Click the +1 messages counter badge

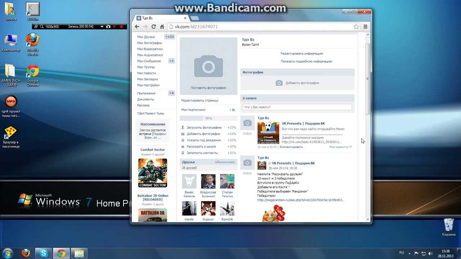coord(171,61)
